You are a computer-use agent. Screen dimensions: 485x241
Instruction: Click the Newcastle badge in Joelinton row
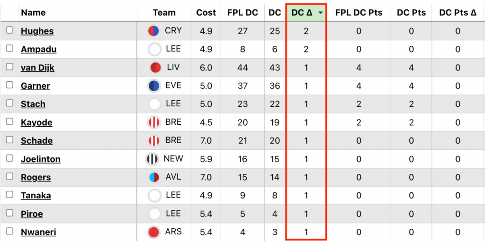click(152, 159)
